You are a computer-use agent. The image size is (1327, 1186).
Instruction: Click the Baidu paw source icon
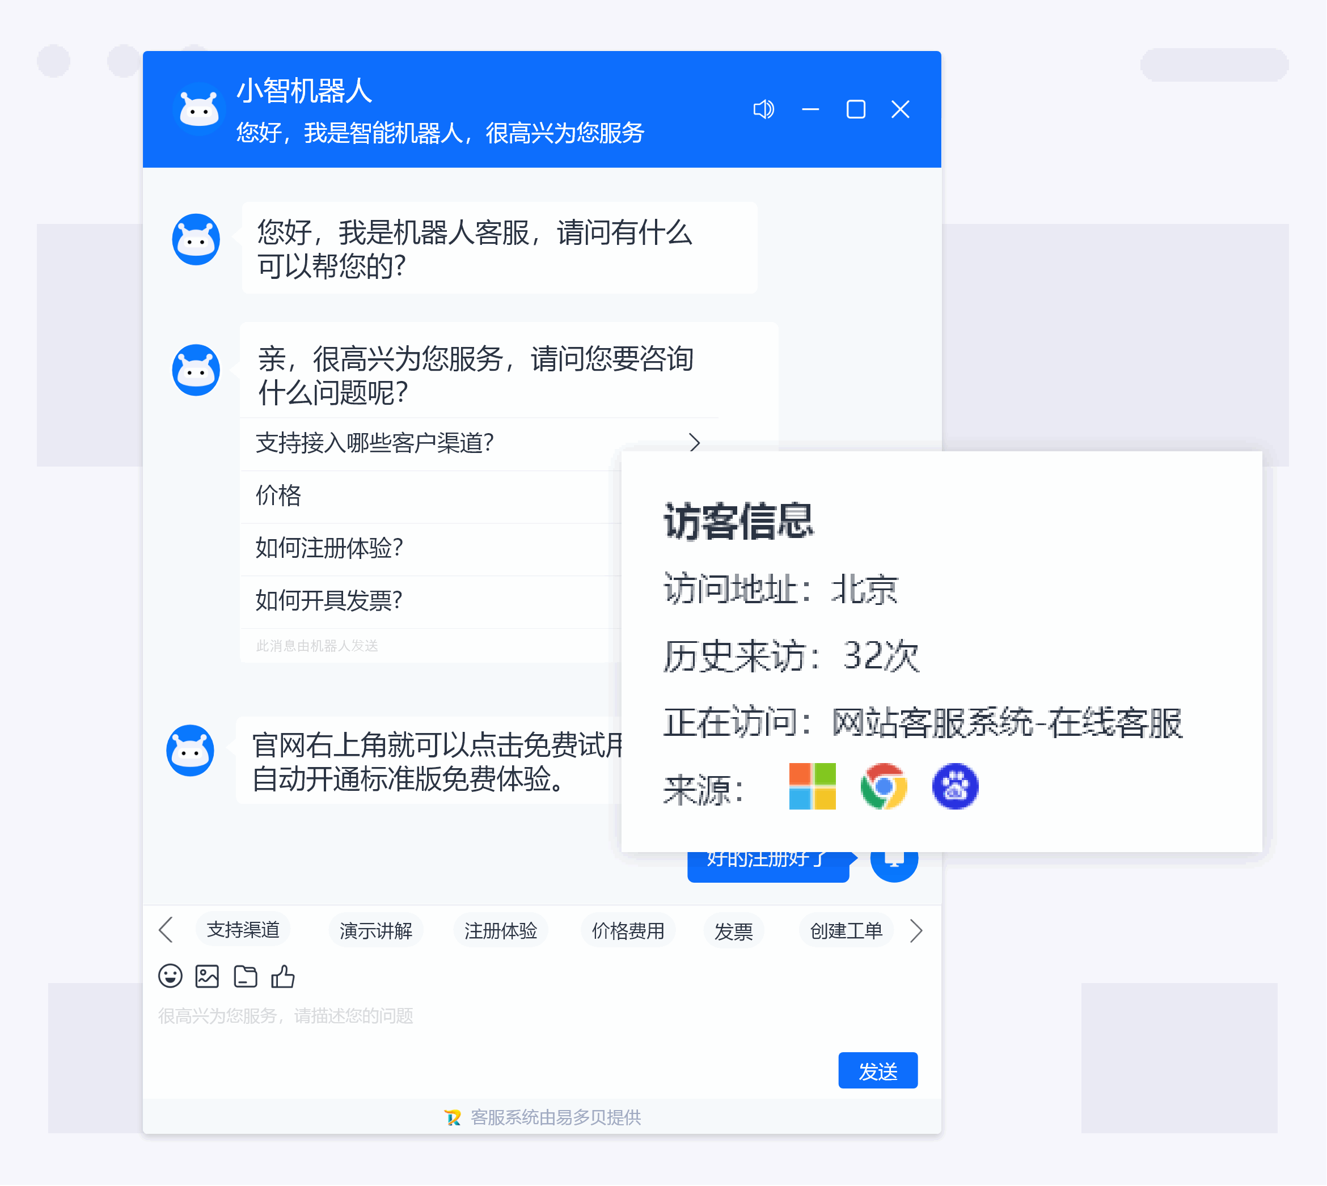tap(955, 786)
